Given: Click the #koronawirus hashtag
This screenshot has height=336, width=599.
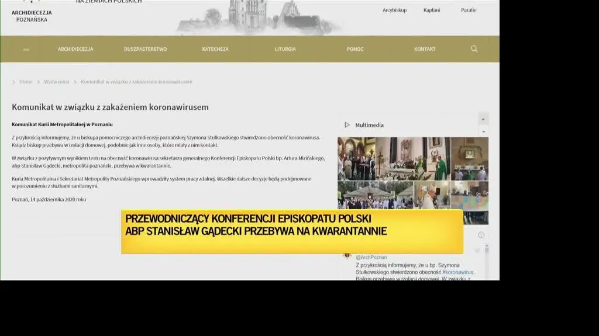Looking at the screenshot, I should 458,272.
